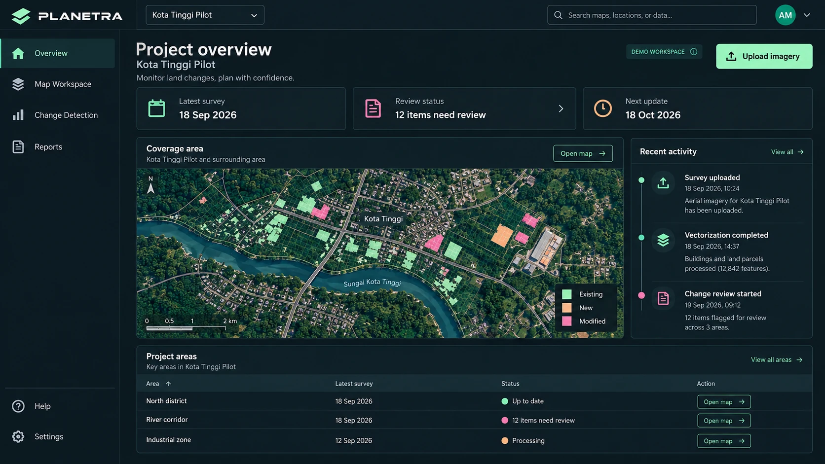Image resolution: width=825 pixels, height=464 pixels.
Task: Click the Demo Workspace info icon
Action: (x=694, y=52)
